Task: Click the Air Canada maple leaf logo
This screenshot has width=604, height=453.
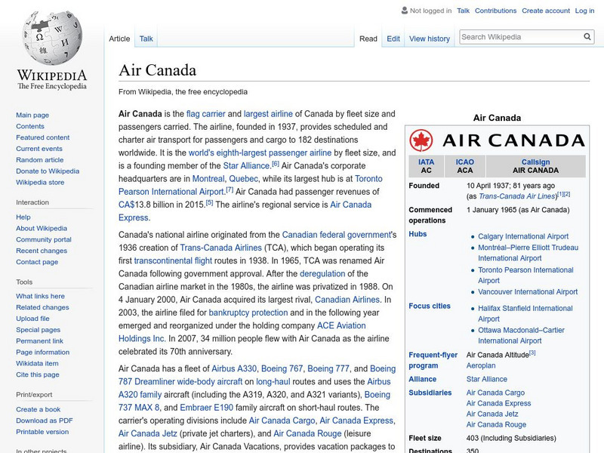Action: pos(421,140)
